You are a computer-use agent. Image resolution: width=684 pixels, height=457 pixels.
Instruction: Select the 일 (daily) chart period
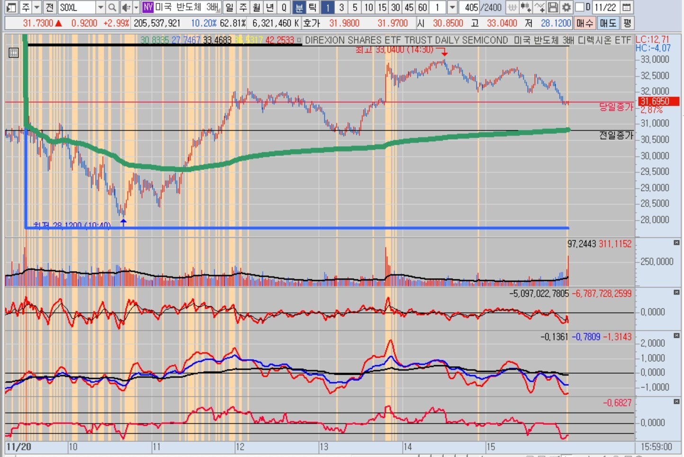pyautogui.click(x=229, y=7)
